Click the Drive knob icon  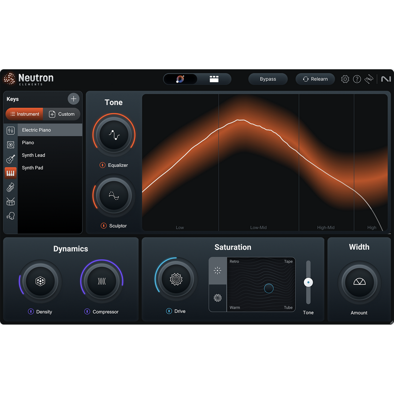(176, 279)
